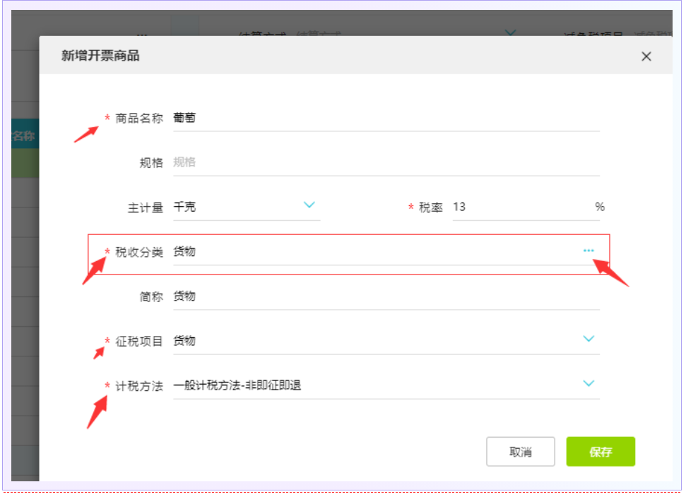The height and width of the screenshot is (494, 686).
Task: Click the percent sign beside 税率
Action: pyautogui.click(x=600, y=207)
